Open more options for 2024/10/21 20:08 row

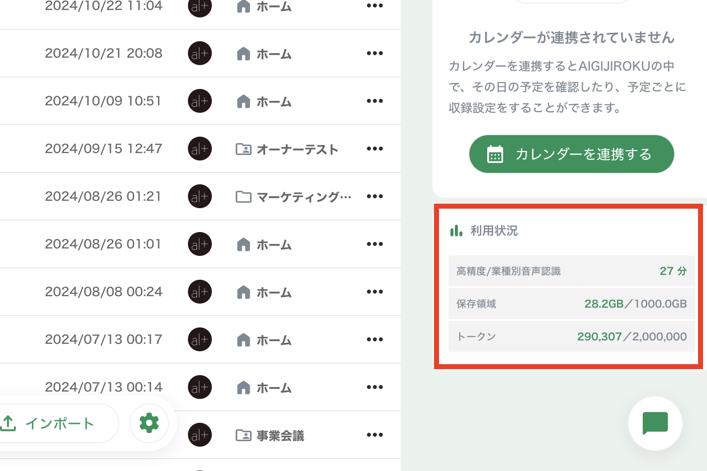[375, 53]
